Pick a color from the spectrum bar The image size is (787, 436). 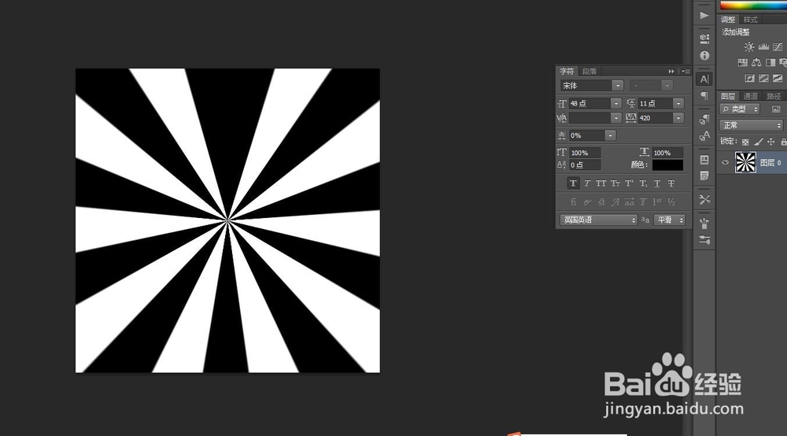pyautogui.click(x=753, y=6)
